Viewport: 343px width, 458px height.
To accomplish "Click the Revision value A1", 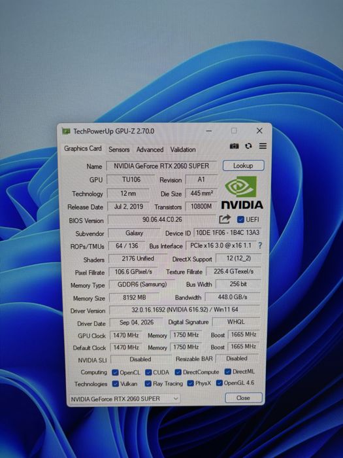I will 201,179.
